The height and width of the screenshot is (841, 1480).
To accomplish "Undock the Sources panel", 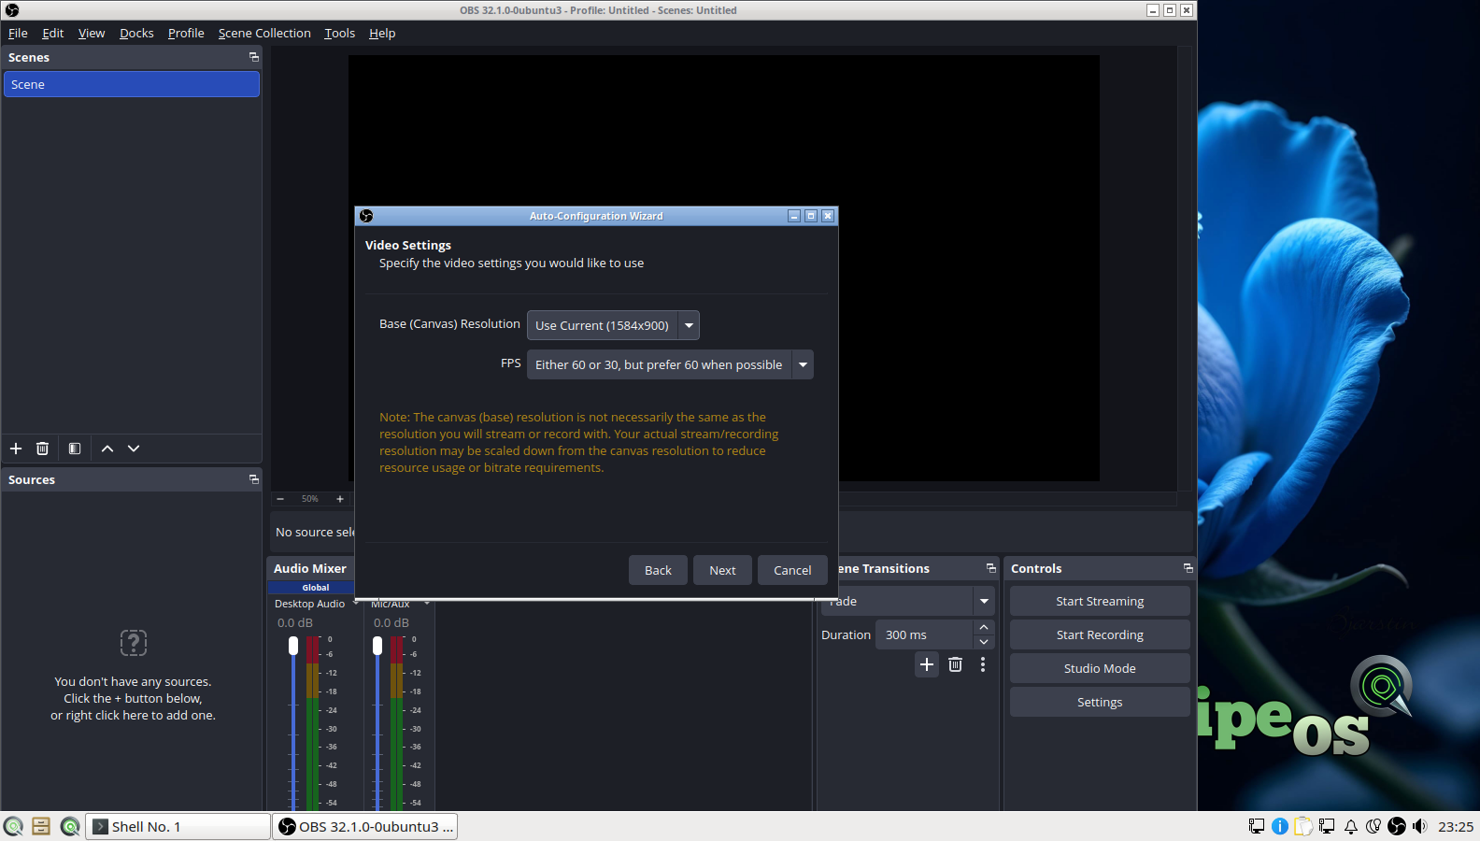I will click(253, 479).
